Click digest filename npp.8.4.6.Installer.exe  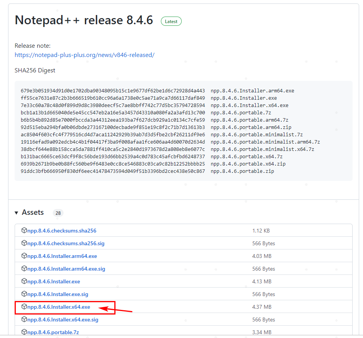244,98
